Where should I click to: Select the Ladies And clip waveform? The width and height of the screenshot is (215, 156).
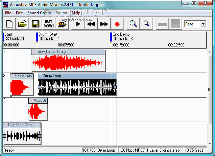(20, 87)
